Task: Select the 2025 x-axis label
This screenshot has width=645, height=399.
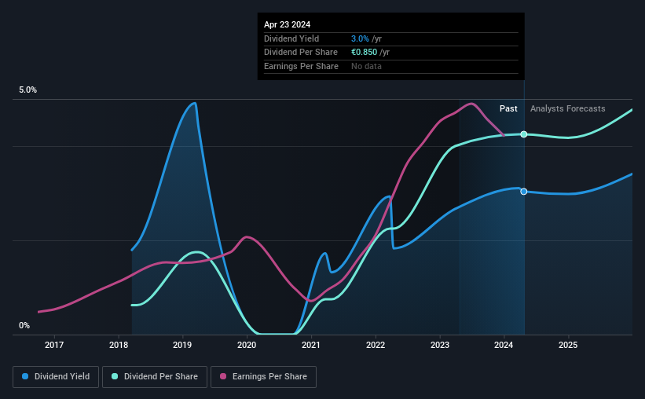Action: [568, 345]
